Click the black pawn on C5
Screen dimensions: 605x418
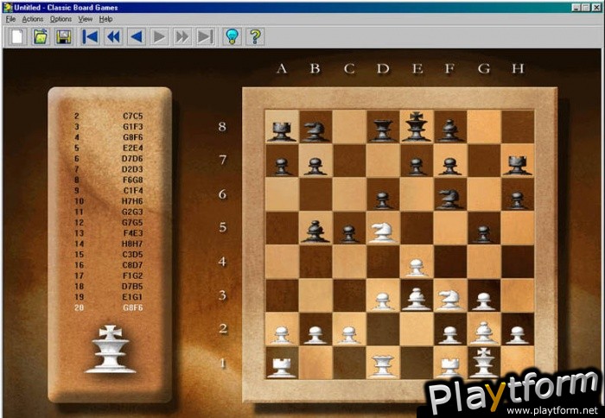[x=349, y=234]
